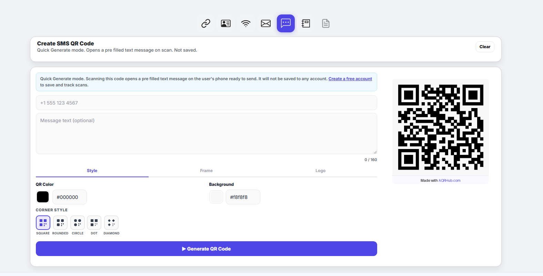Click the Create SMS QR Code heading
This screenshot has height=276, width=543.
(66, 43)
